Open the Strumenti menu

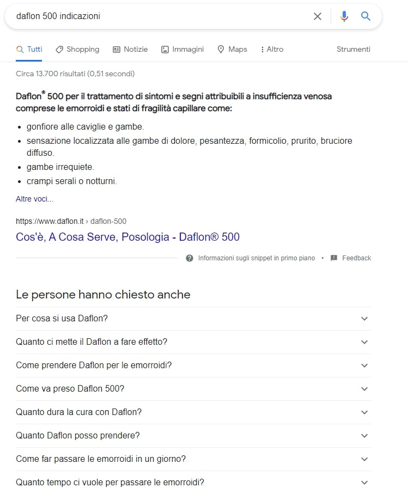(x=353, y=49)
